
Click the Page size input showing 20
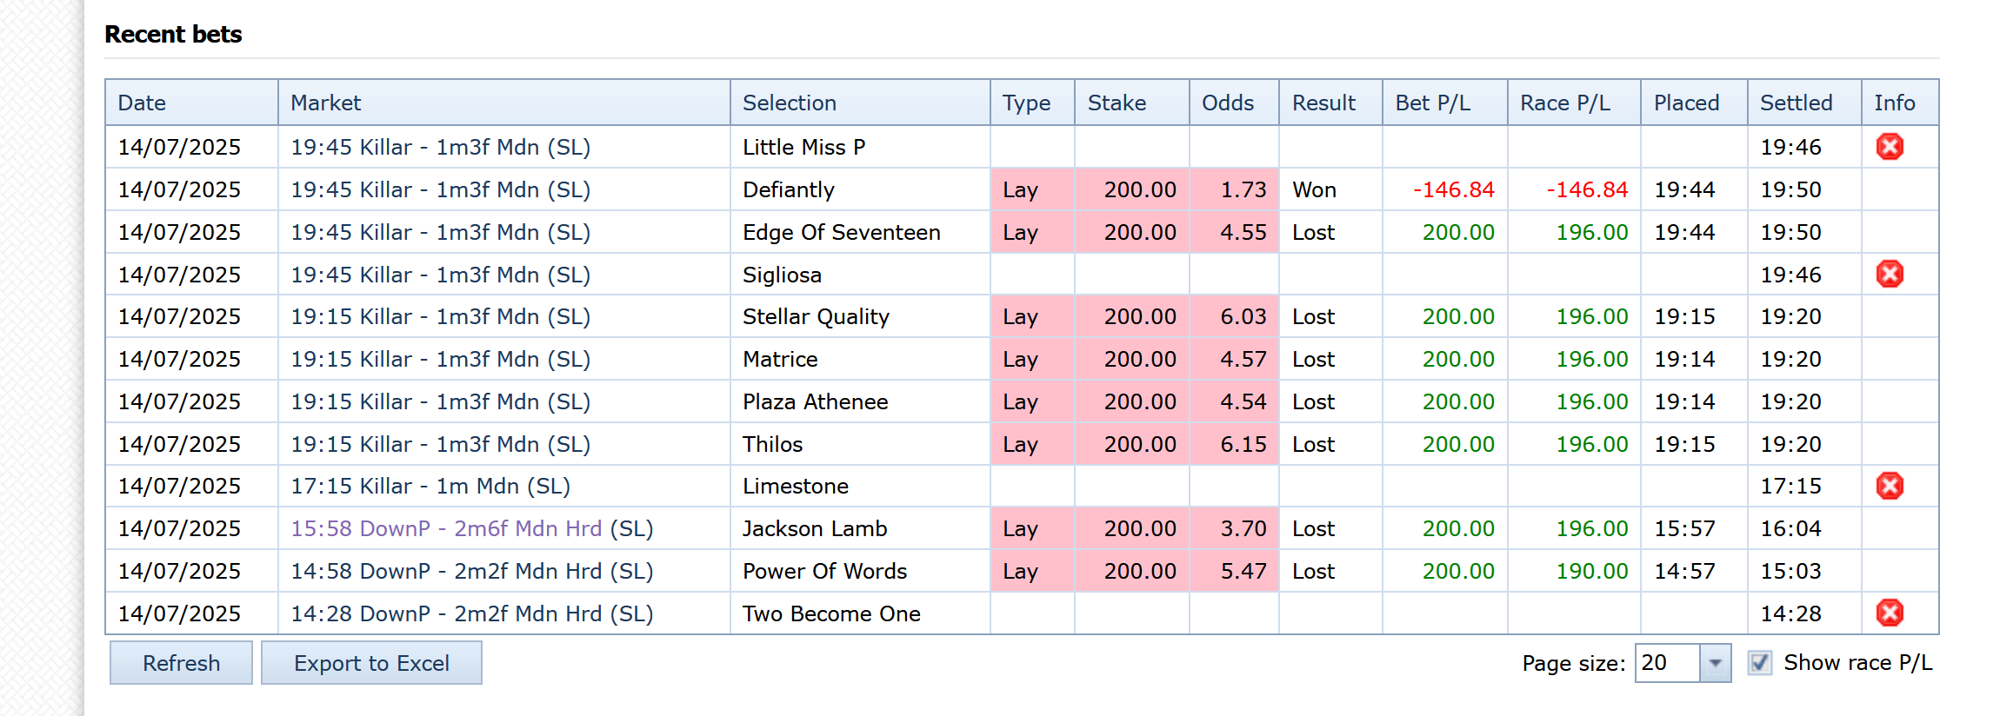point(1667,663)
